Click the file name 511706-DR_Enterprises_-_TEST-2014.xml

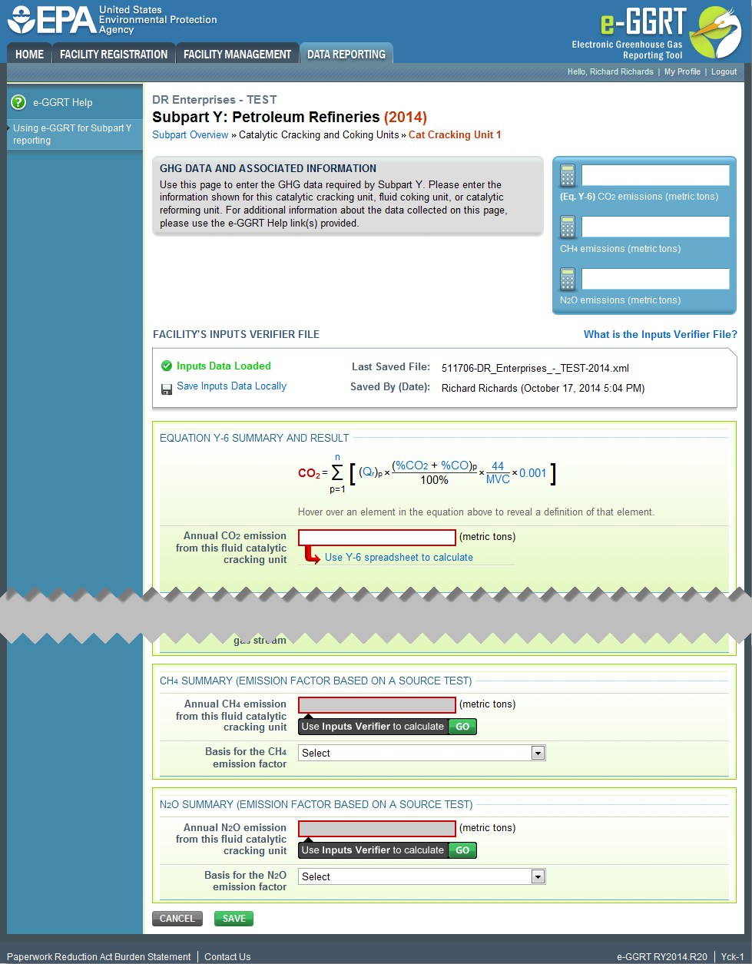[535, 368]
